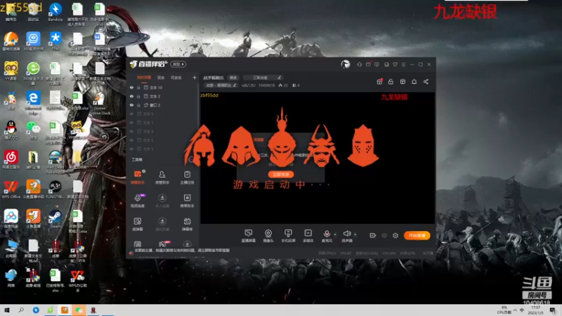The width and height of the screenshot is (562, 316).
Task: Open the 房管助手 tool in toolbox
Action: 162,177
